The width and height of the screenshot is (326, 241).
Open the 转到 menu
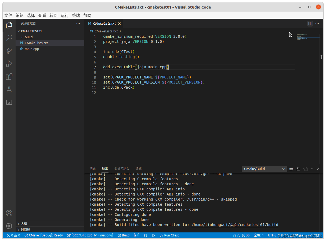point(53,16)
